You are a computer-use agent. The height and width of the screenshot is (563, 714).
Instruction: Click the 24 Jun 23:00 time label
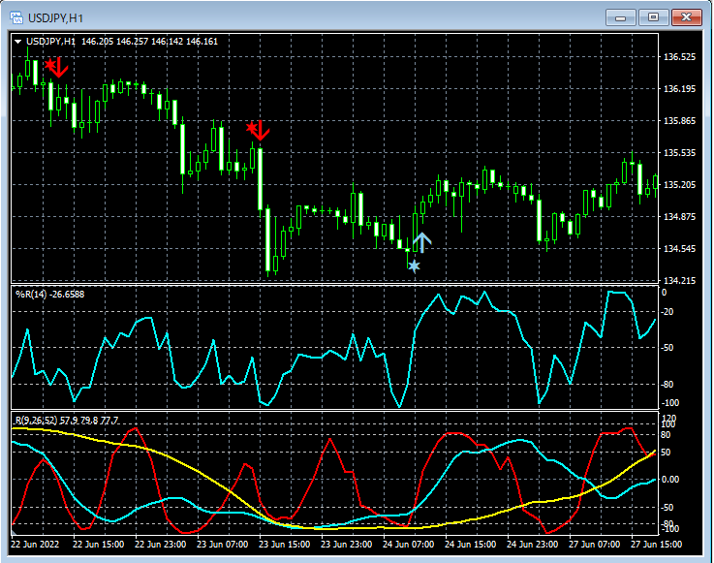532,545
